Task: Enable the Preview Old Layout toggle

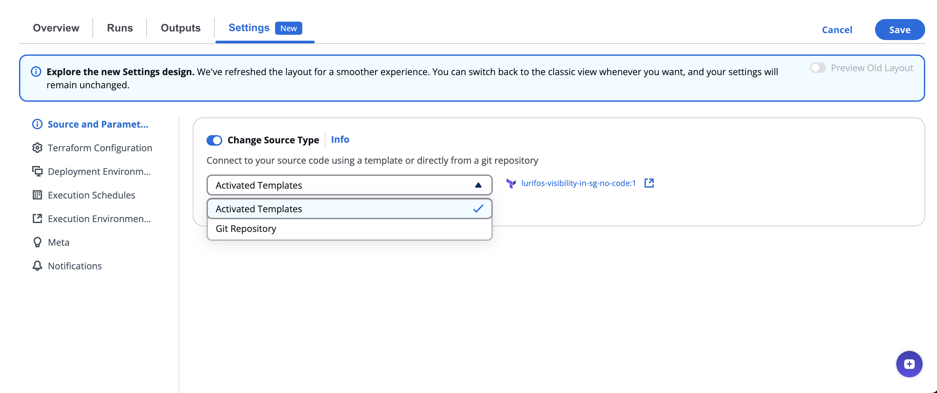Action: (818, 68)
